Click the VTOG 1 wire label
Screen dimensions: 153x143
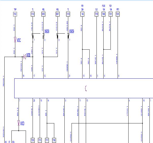coord(127,111)
